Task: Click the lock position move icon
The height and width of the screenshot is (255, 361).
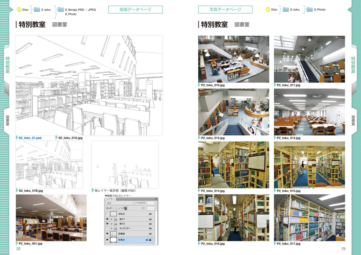Action: click(x=122, y=208)
